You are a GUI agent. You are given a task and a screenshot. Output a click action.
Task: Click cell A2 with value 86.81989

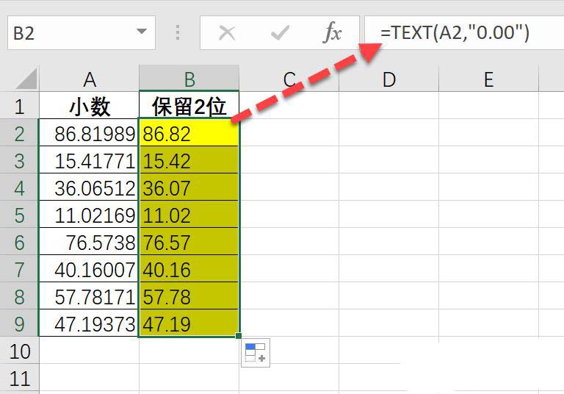pyautogui.click(x=89, y=134)
